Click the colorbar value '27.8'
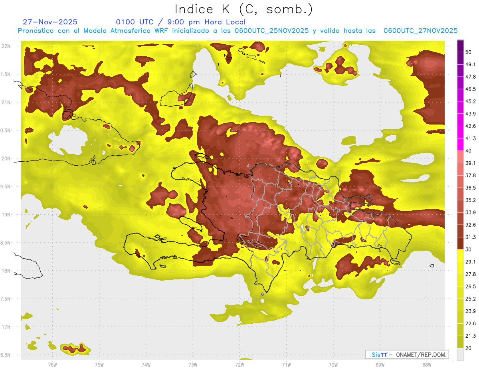The image size is (479, 370). (470, 274)
